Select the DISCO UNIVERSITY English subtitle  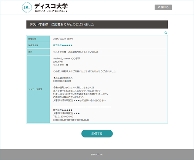tap(51, 11)
